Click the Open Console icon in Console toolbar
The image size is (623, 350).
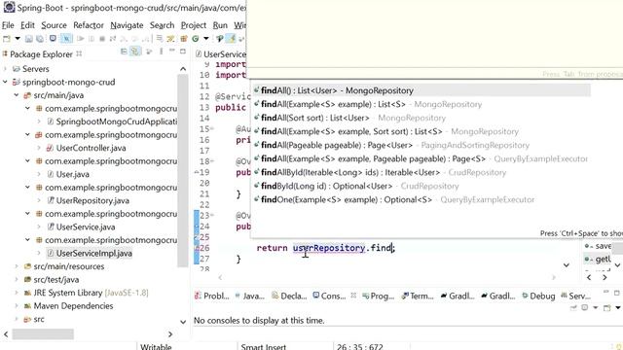click(607, 308)
